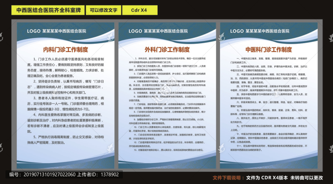
Task: Click the text 文件为 CDR X4版本
Action: tap(267, 178)
